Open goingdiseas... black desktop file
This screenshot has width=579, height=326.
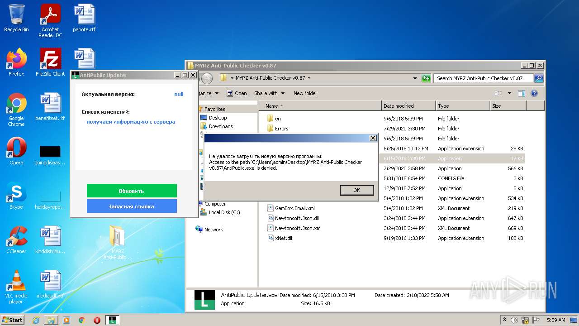click(x=50, y=154)
